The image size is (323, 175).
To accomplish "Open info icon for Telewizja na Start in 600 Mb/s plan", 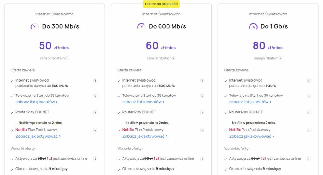I will tap(202, 96).
